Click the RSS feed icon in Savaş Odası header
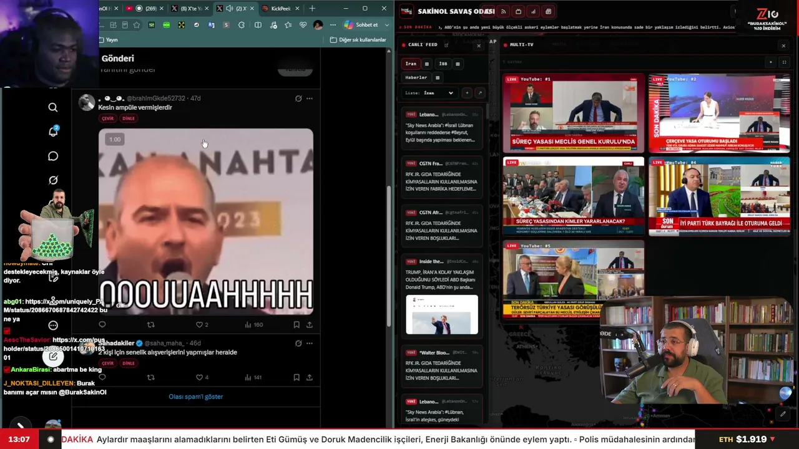 (503, 11)
